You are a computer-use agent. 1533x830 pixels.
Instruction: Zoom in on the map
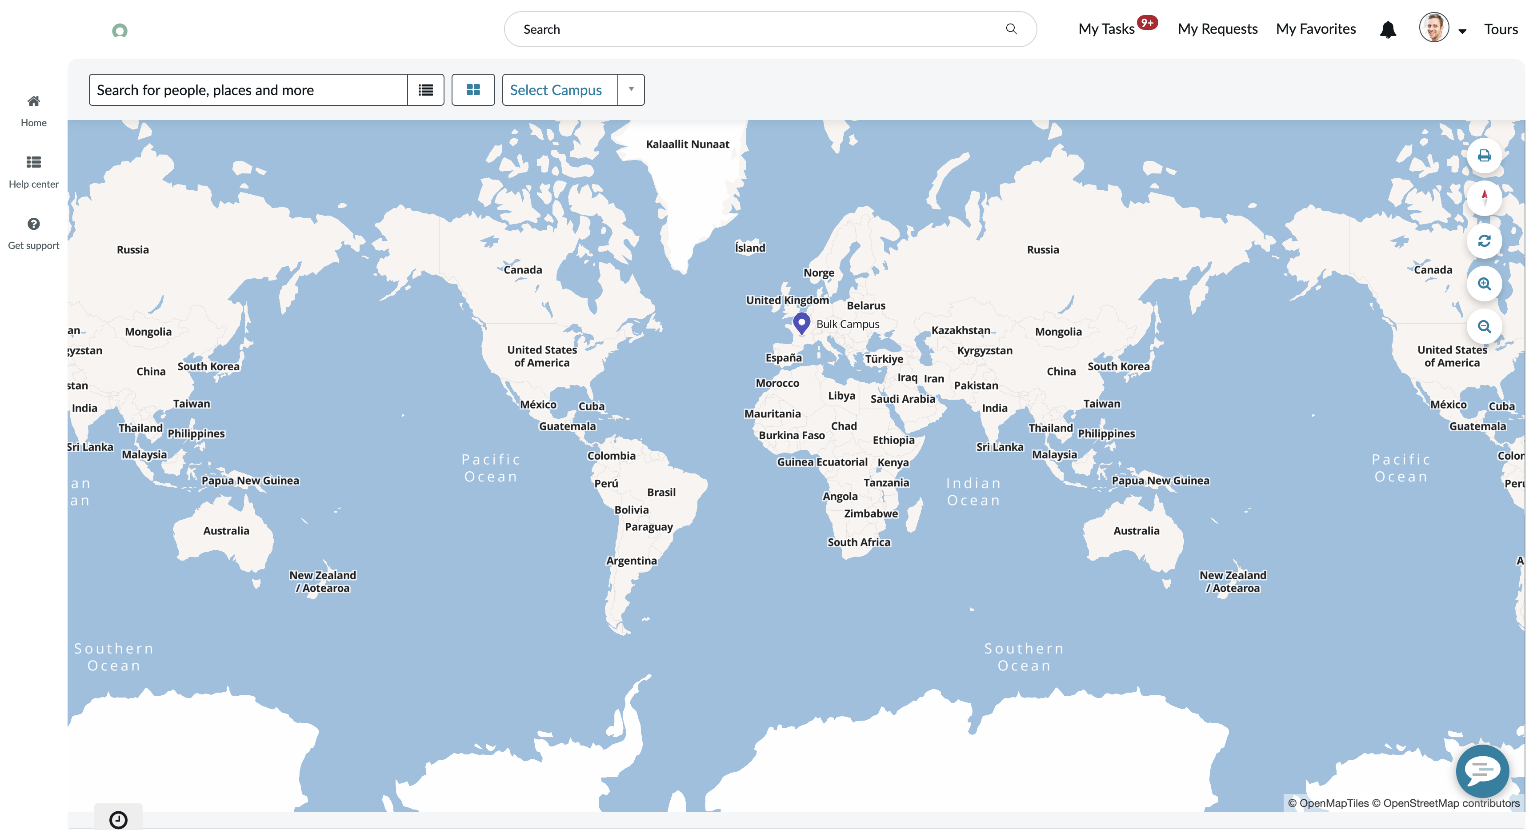(1484, 284)
